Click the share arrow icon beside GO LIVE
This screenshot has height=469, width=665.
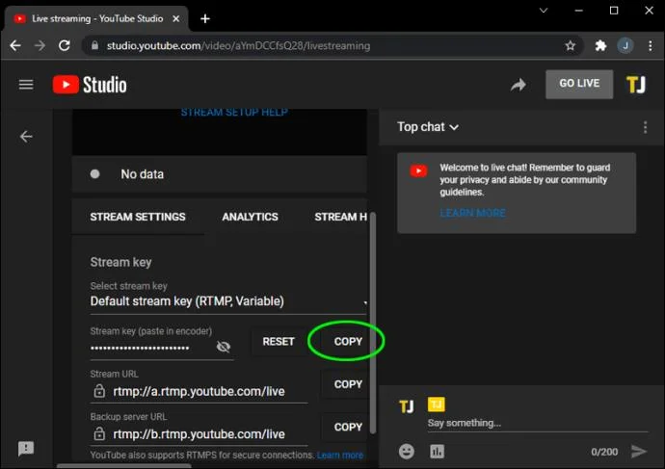click(x=518, y=85)
